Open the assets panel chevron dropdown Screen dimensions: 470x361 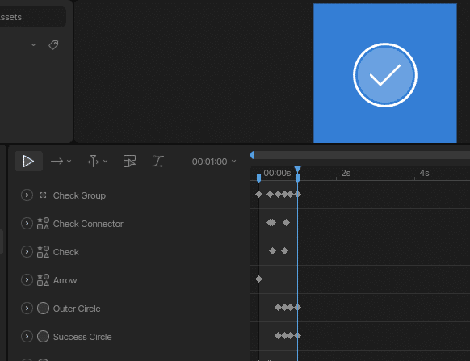coord(34,45)
